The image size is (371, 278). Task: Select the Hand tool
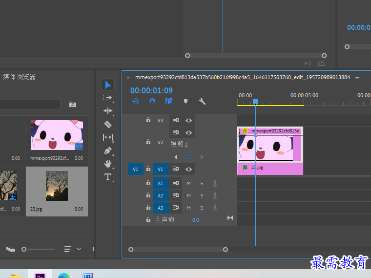[108, 164]
